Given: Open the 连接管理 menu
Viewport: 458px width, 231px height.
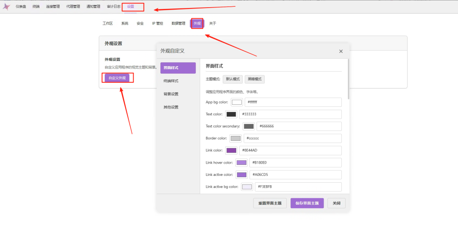Looking at the screenshot, I should [53, 6].
